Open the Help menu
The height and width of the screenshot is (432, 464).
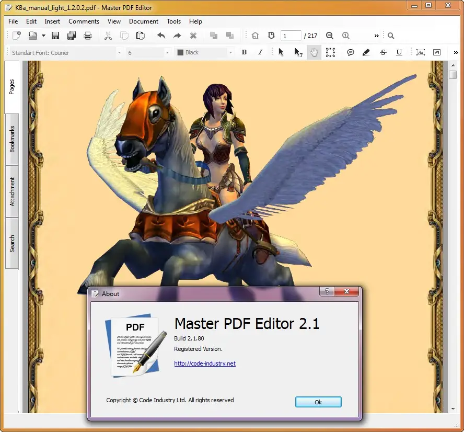point(195,21)
